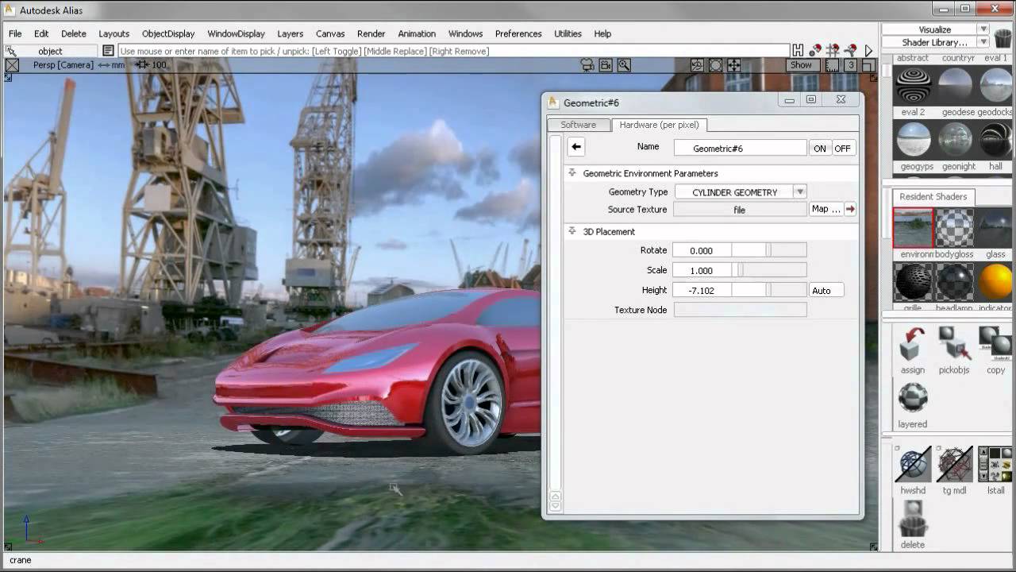Open the ObjectDisplay menu
The width and height of the screenshot is (1016, 572).
pos(168,33)
